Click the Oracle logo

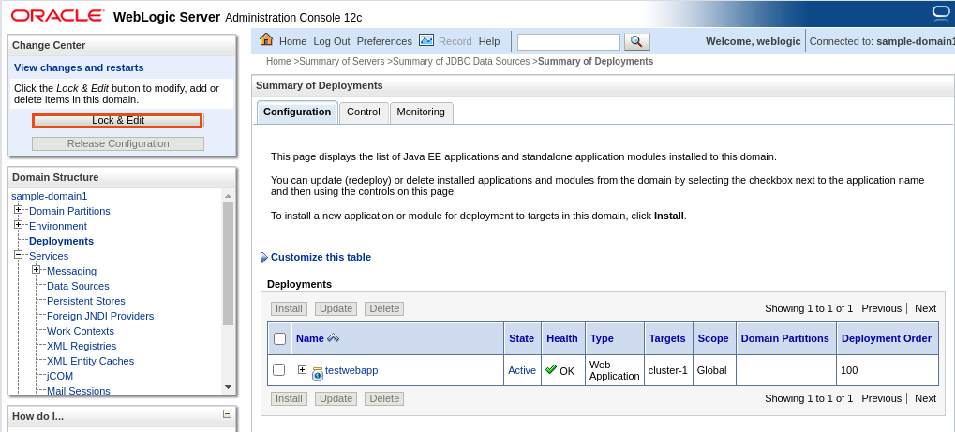58,16
